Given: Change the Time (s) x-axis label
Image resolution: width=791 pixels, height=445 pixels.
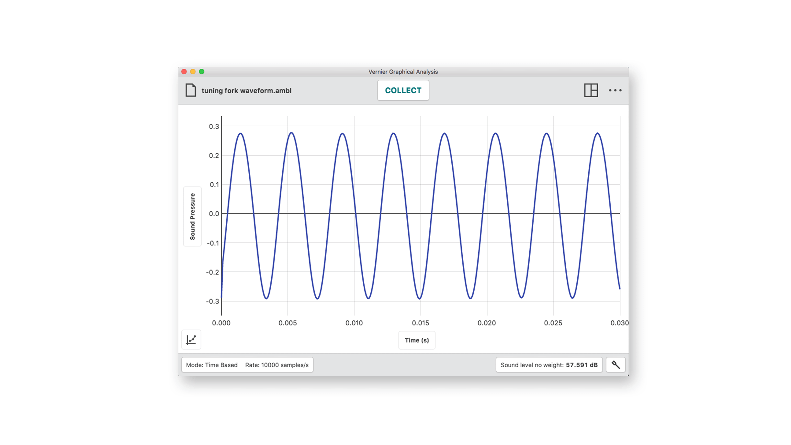Looking at the screenshot, I should pyautogui.click(x=416, y=340).
